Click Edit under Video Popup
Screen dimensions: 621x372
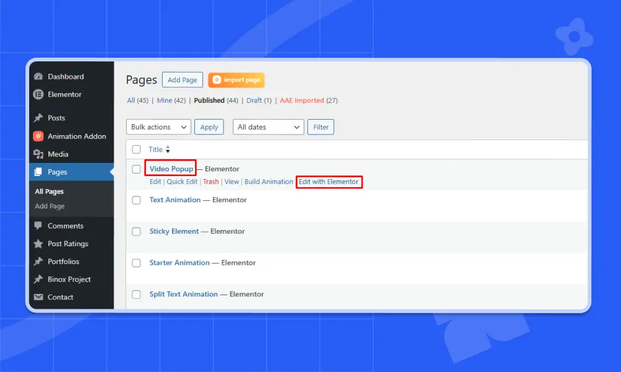point(155,182)
